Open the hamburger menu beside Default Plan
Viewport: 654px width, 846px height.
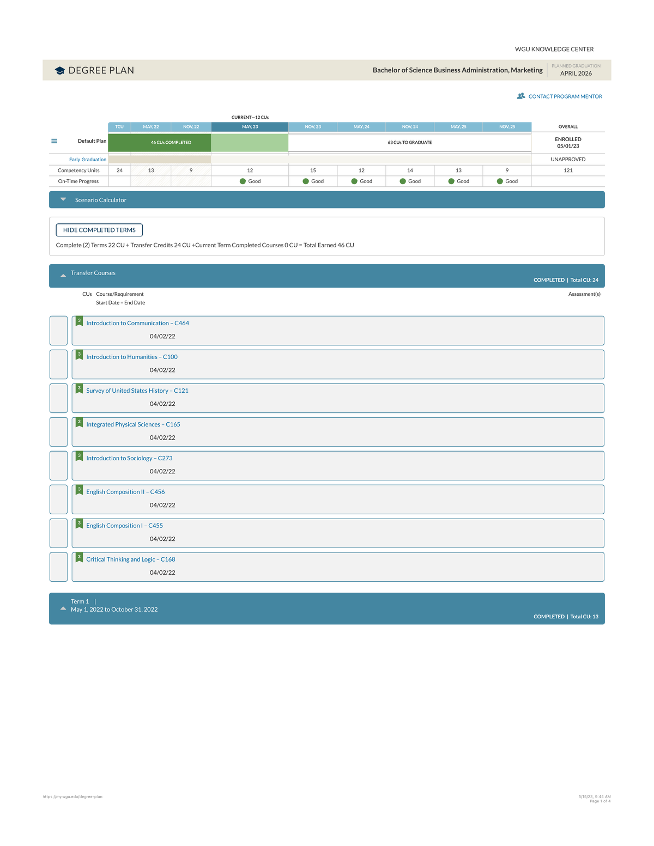(x=54, y=141)
